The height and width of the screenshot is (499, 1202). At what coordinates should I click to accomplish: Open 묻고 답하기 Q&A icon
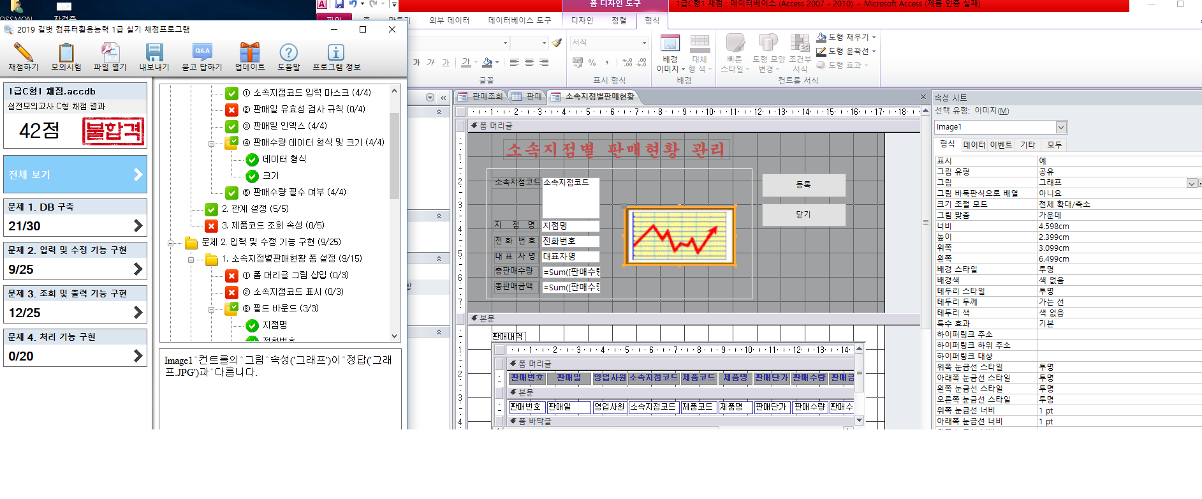[202, 52]
